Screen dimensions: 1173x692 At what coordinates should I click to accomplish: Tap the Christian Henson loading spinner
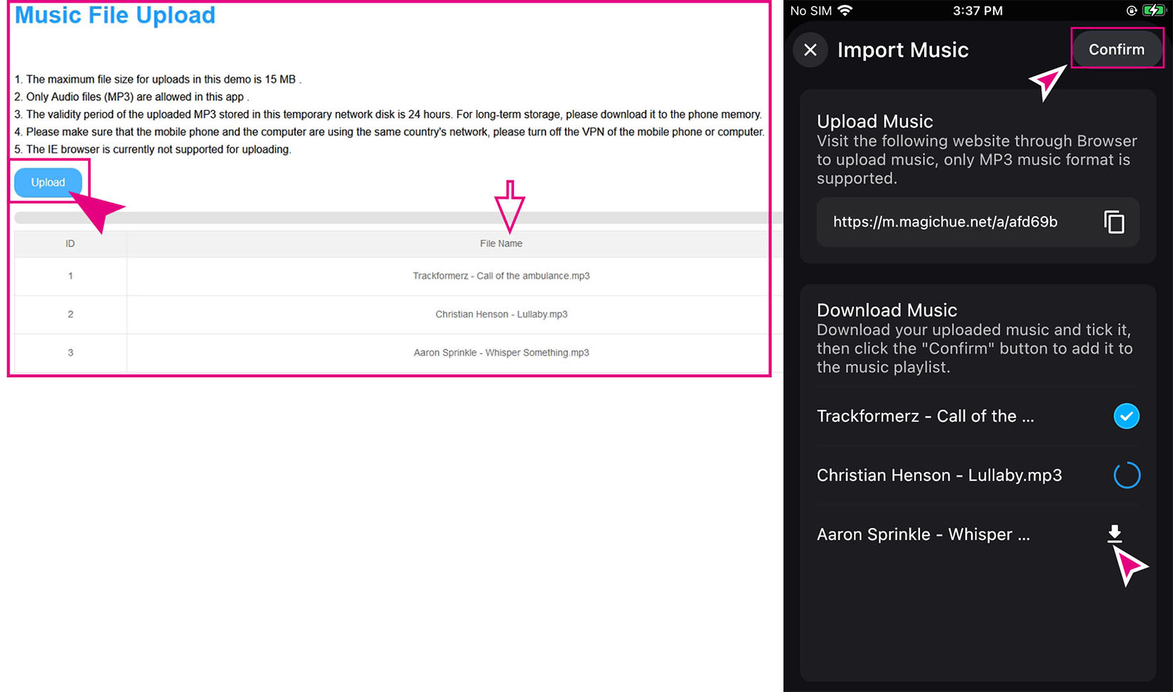[1126, 475]
